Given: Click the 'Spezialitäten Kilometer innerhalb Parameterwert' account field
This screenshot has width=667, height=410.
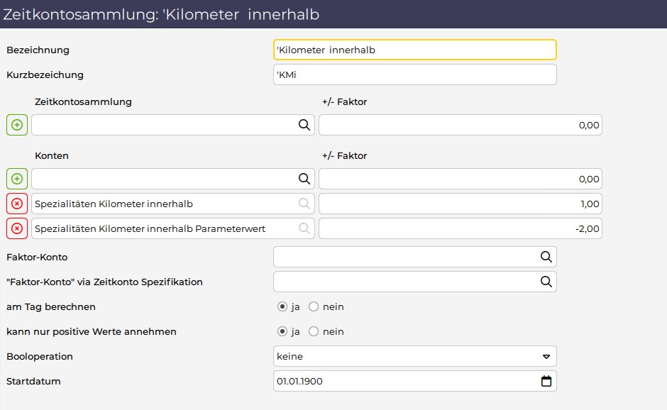Looking at the screenshot, I should 172,229.
